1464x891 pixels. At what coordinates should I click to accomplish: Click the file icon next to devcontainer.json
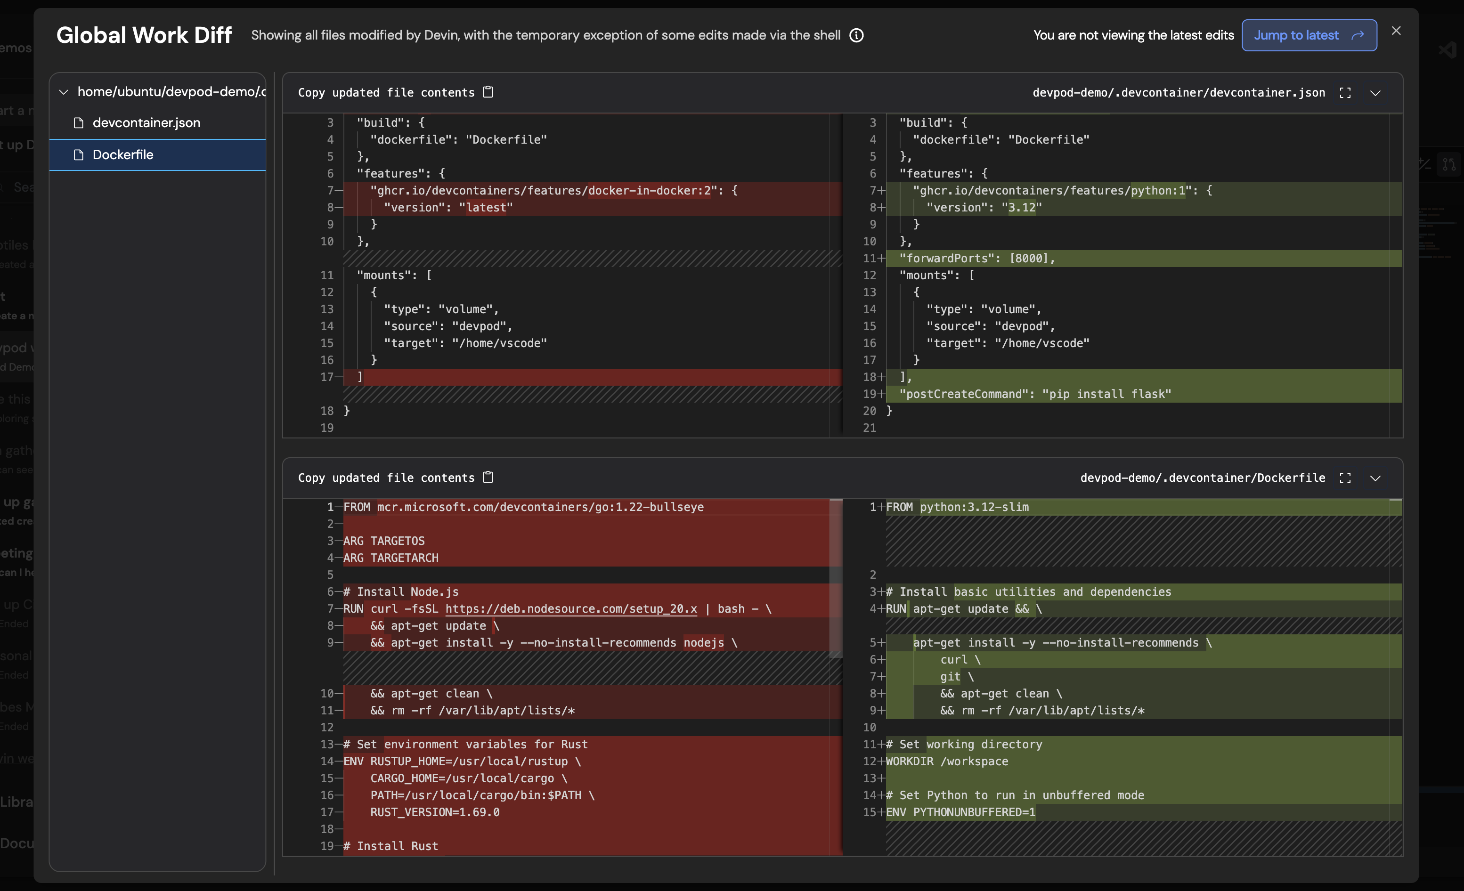click(78, 123)
